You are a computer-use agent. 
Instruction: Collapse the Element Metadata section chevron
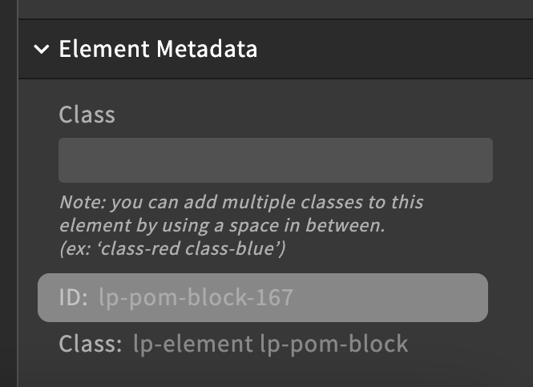(x=41, y=50)
